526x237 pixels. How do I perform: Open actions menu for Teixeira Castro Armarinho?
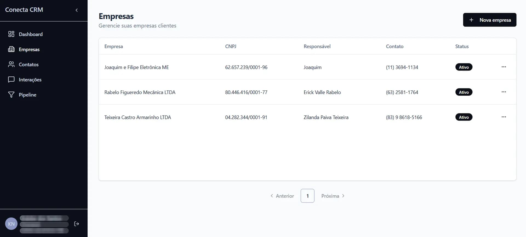(504, 117)
